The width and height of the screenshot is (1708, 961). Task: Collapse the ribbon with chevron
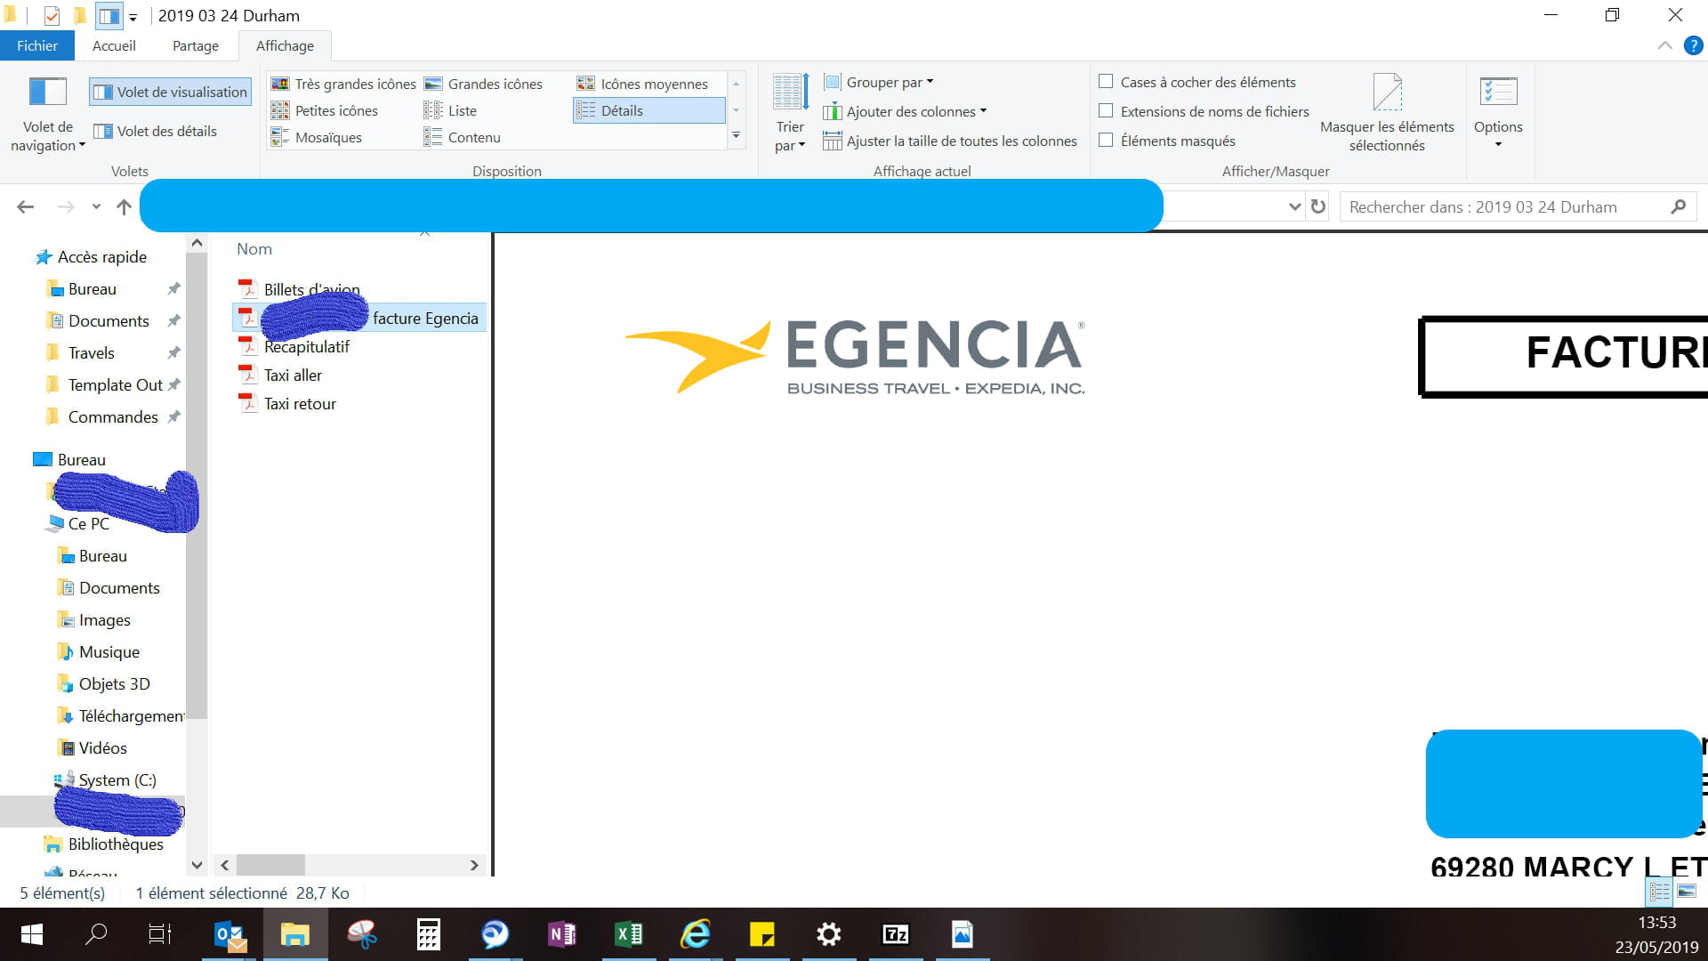(x=1664, y=45)
